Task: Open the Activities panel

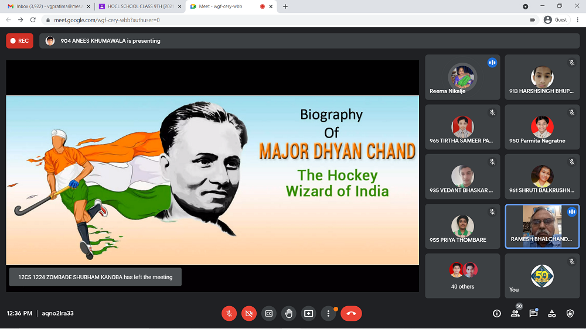Action: pos(551,313)
